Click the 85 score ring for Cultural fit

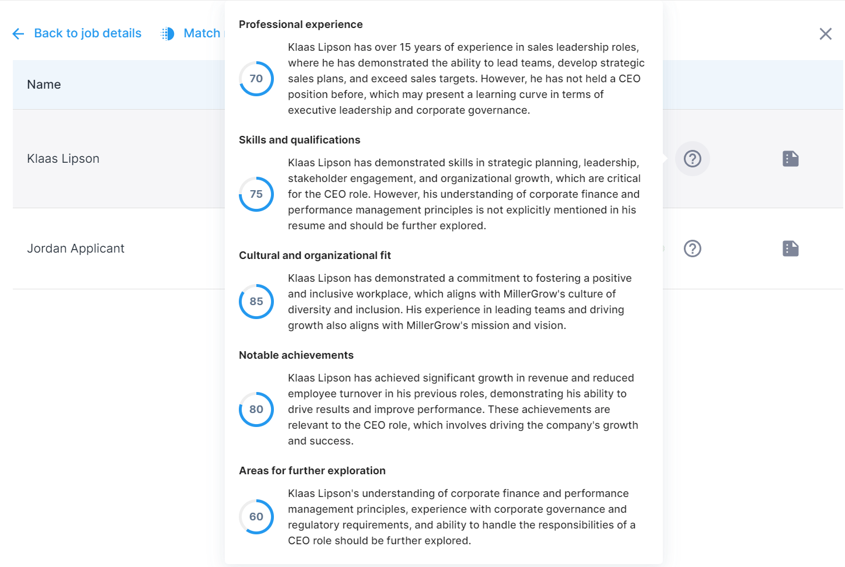point(256,302)
